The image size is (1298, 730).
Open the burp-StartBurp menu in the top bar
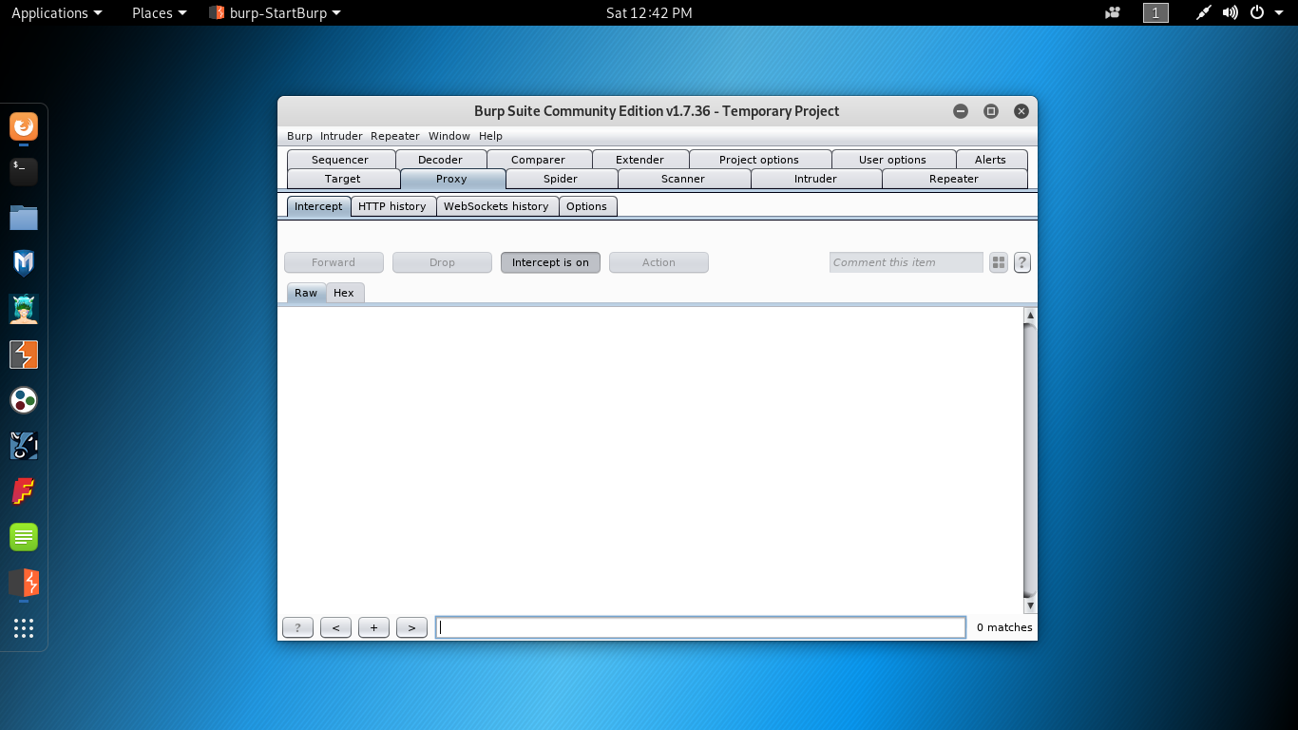274,13
